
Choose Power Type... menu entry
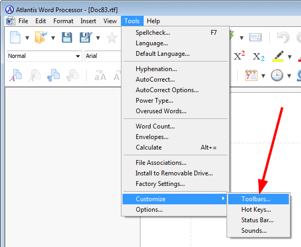[x=175, y=101]
